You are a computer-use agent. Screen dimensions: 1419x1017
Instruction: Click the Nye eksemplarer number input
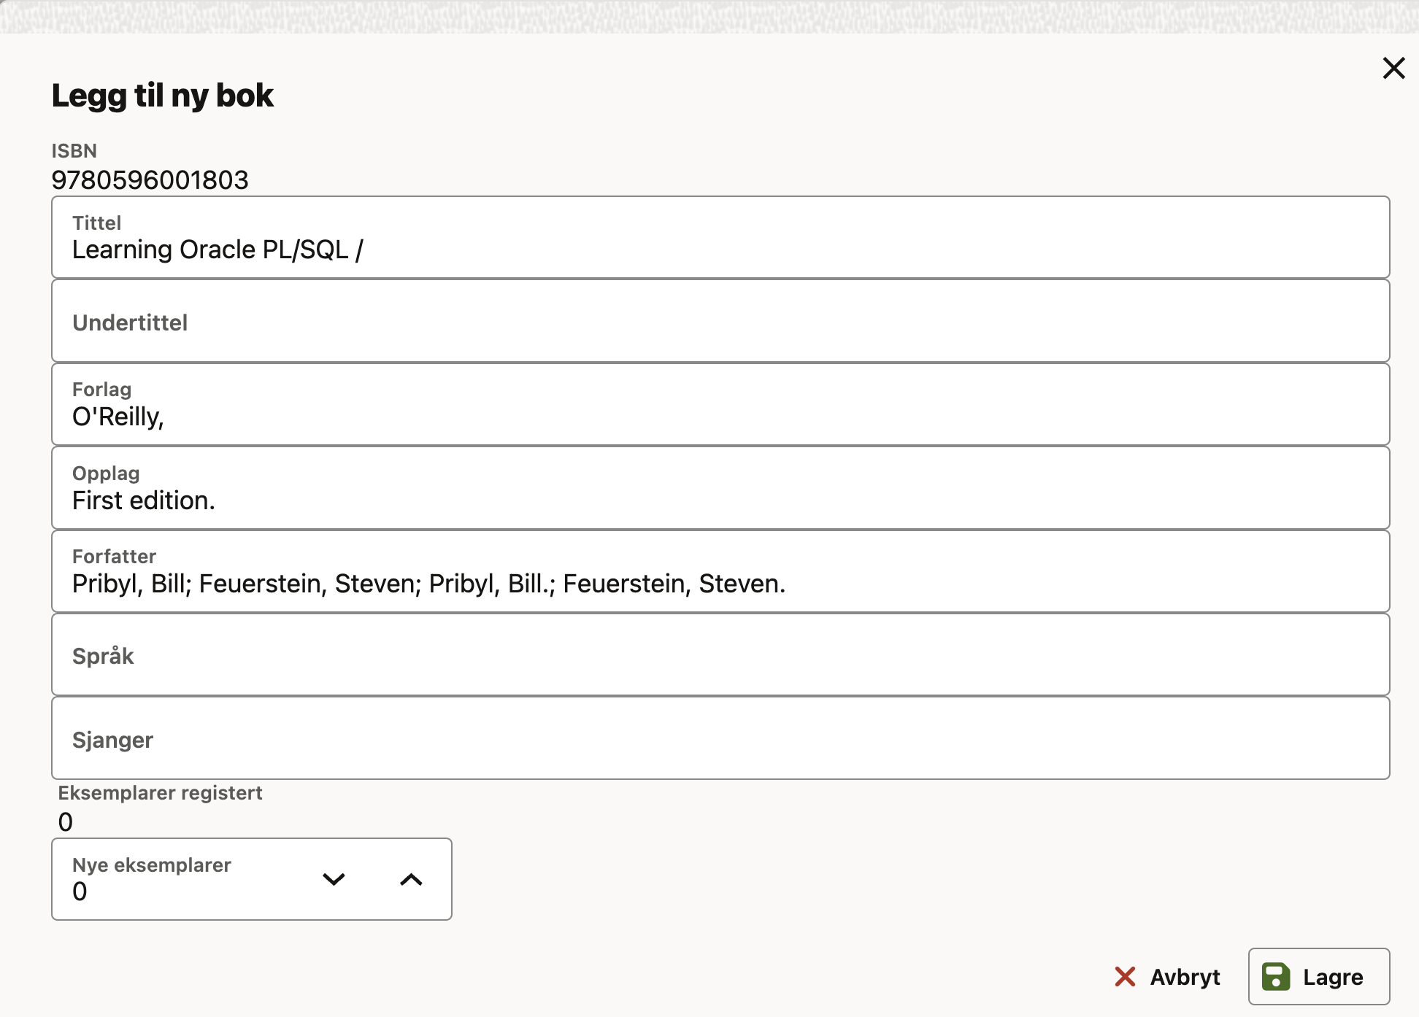tap(182, 891)
